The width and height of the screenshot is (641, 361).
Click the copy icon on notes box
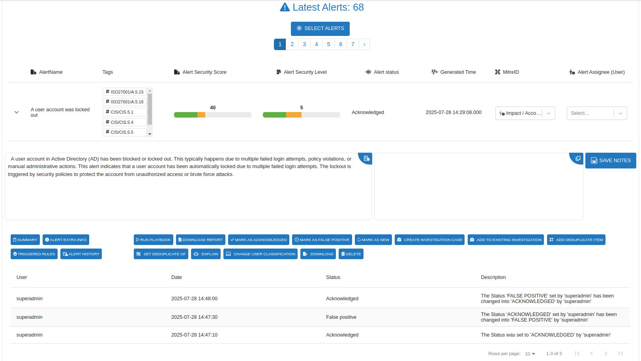click(578, 158)
